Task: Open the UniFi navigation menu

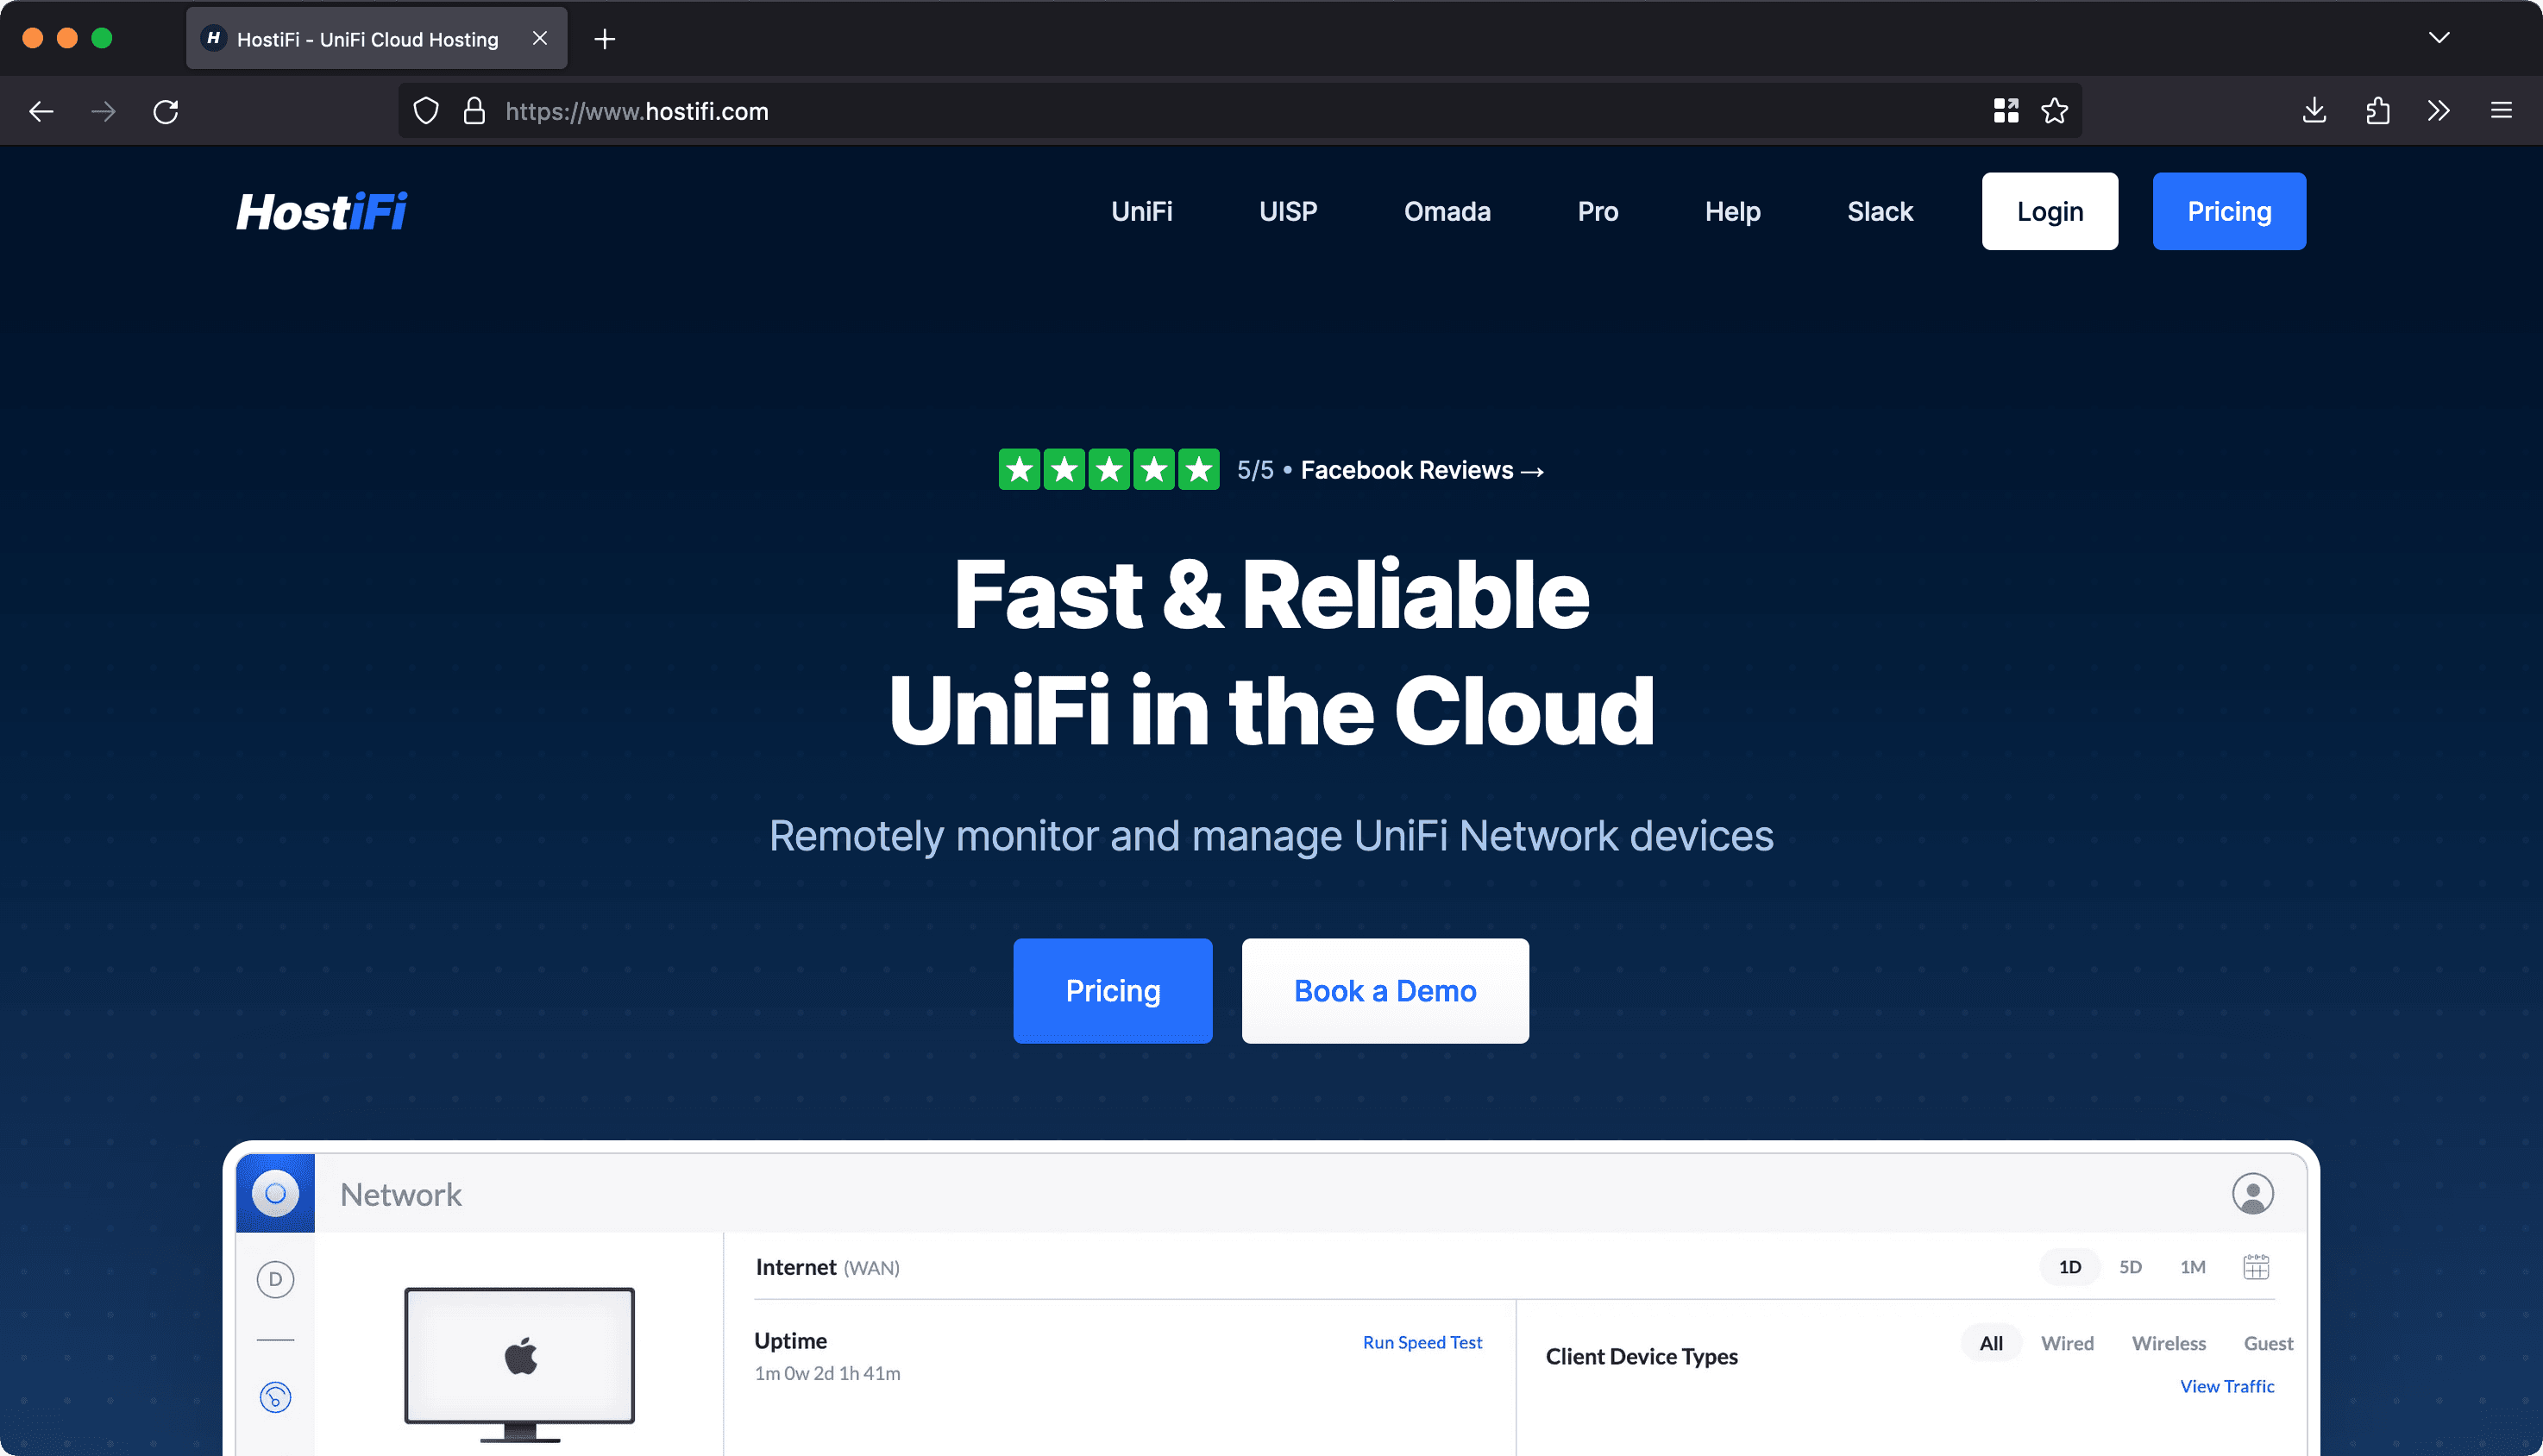Action: (1141, 211)
